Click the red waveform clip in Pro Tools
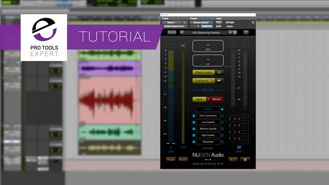 [109, 100]
